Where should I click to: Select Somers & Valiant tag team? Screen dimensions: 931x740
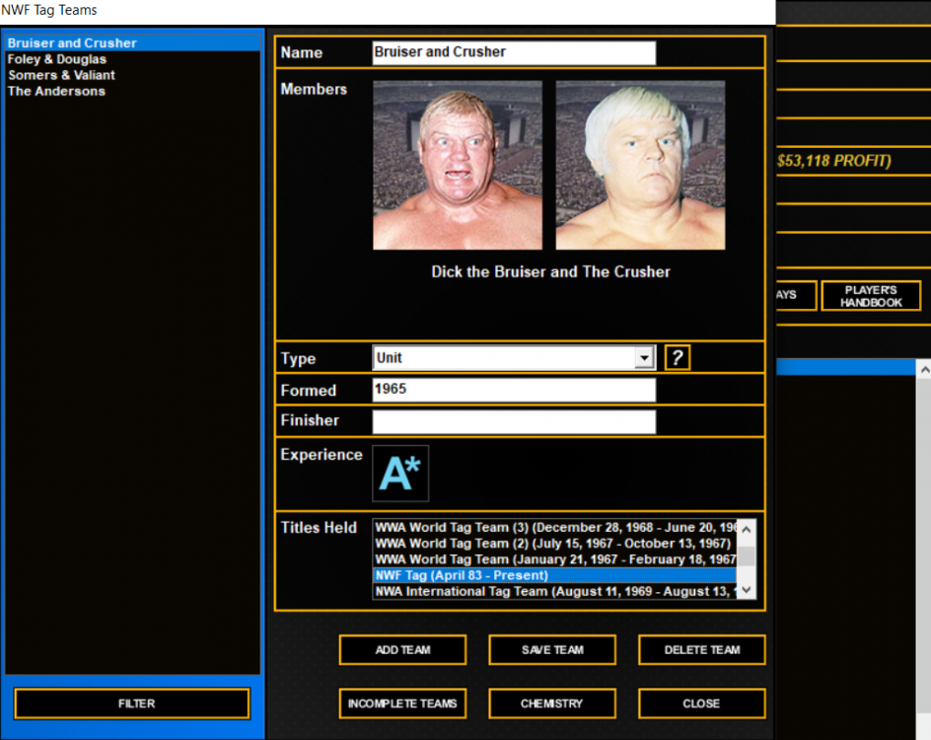point(61,75)
